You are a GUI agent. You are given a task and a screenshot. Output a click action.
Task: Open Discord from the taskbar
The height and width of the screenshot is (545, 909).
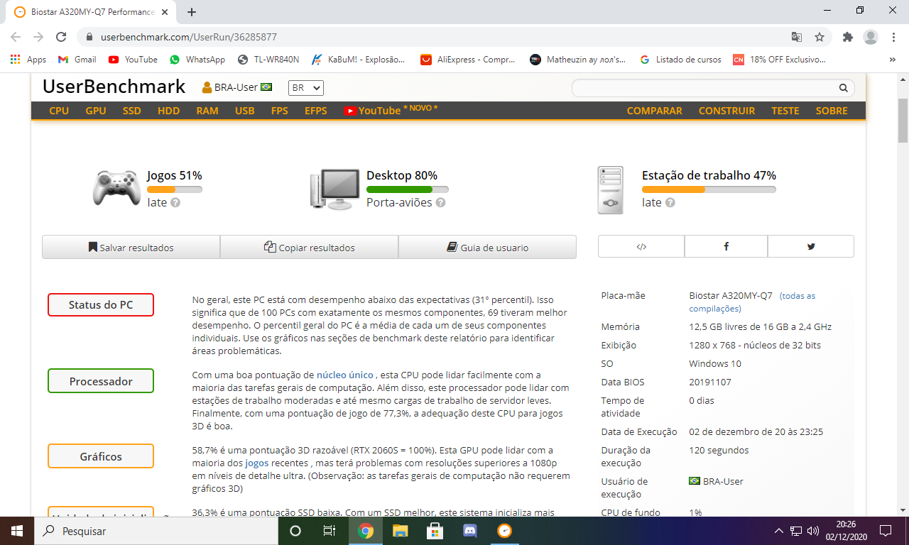[470, 531]
